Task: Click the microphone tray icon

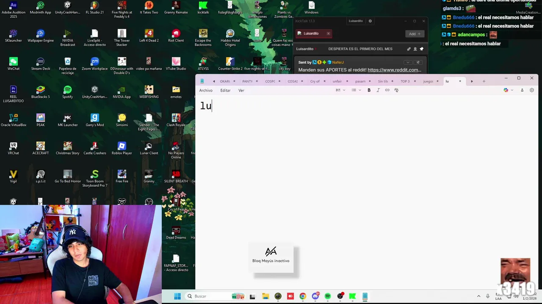Action: [488, 296]
